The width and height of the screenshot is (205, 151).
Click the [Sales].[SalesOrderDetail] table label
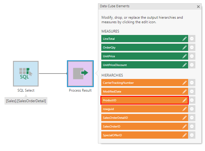coord(26,101)
